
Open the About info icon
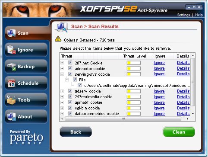(x=12, y=116)
